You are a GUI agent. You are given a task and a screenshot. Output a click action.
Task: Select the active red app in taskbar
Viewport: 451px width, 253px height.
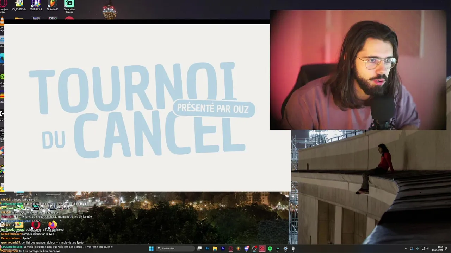point(262,248)
